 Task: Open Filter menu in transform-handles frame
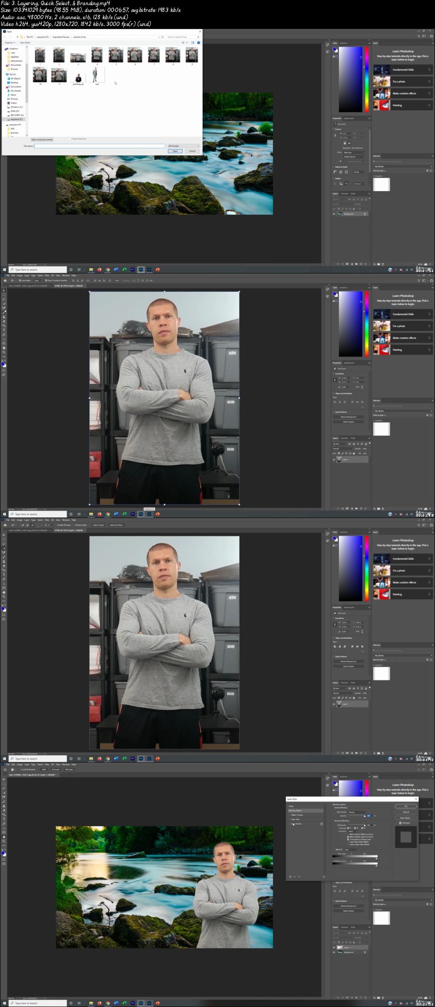(x=47, y=276)
